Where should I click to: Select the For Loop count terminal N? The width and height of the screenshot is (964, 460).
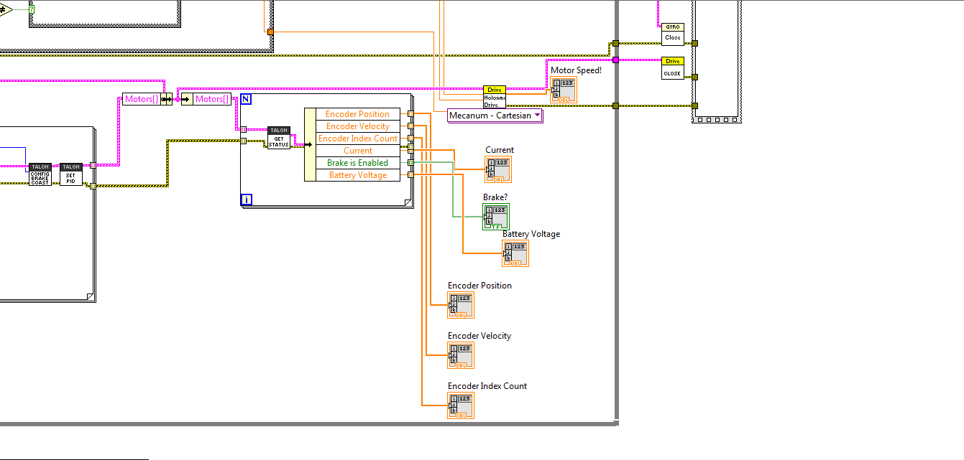247,99
